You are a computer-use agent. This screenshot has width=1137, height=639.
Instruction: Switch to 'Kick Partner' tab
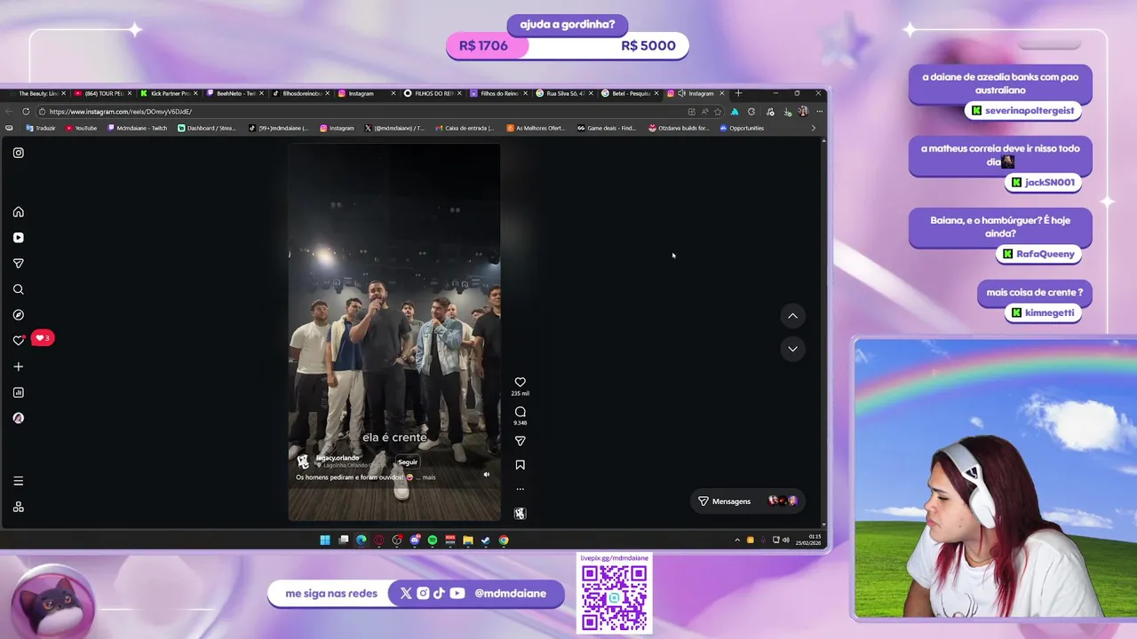pos(169,93)
